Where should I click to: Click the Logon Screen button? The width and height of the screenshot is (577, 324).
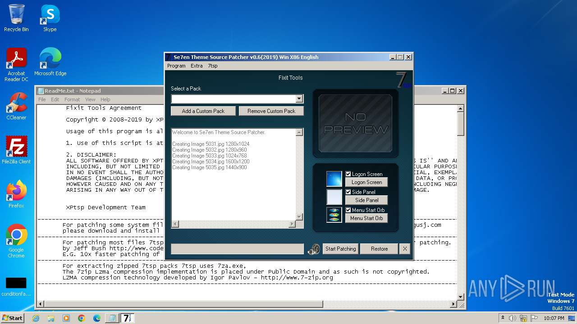(366, 182)
